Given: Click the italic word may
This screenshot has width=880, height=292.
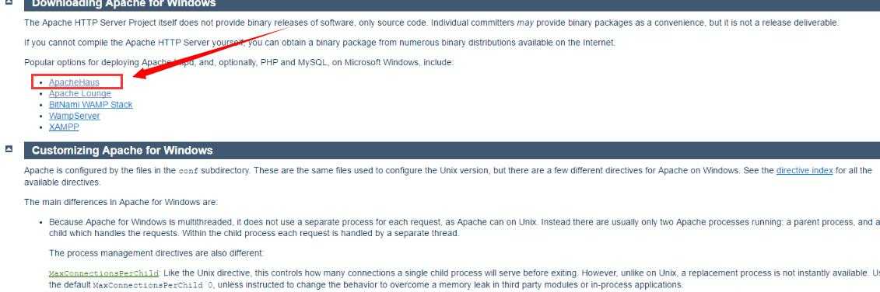Looking at the screenshot, I should point(524,23).
